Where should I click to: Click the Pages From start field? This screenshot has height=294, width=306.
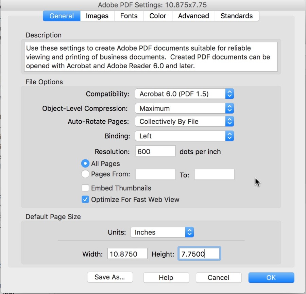[155, 174]
